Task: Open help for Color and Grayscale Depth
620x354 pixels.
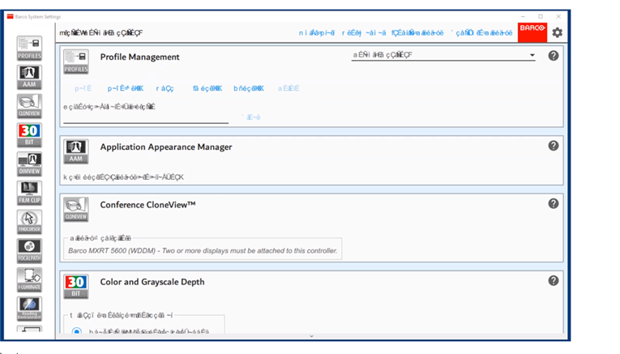Action: [x=554, y=280]
